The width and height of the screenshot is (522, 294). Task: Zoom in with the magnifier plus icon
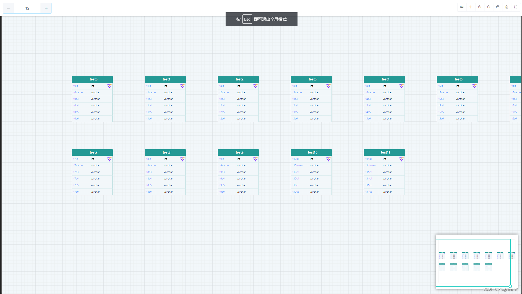pyautogui.click(x=480, y=7)
